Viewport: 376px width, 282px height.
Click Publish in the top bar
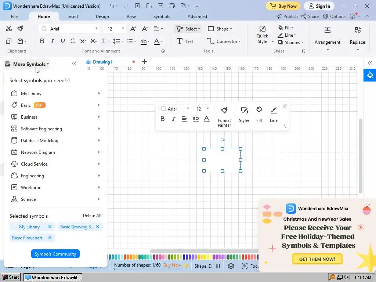[x=287, y=16]
